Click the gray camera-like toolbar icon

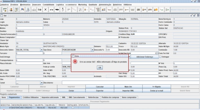point(39,10)
